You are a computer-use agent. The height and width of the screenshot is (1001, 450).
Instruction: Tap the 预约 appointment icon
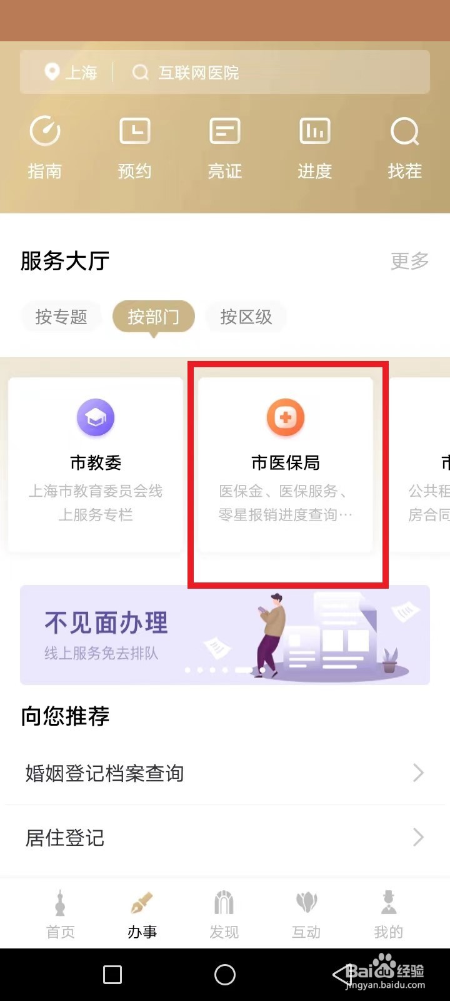tap(135, 131)
